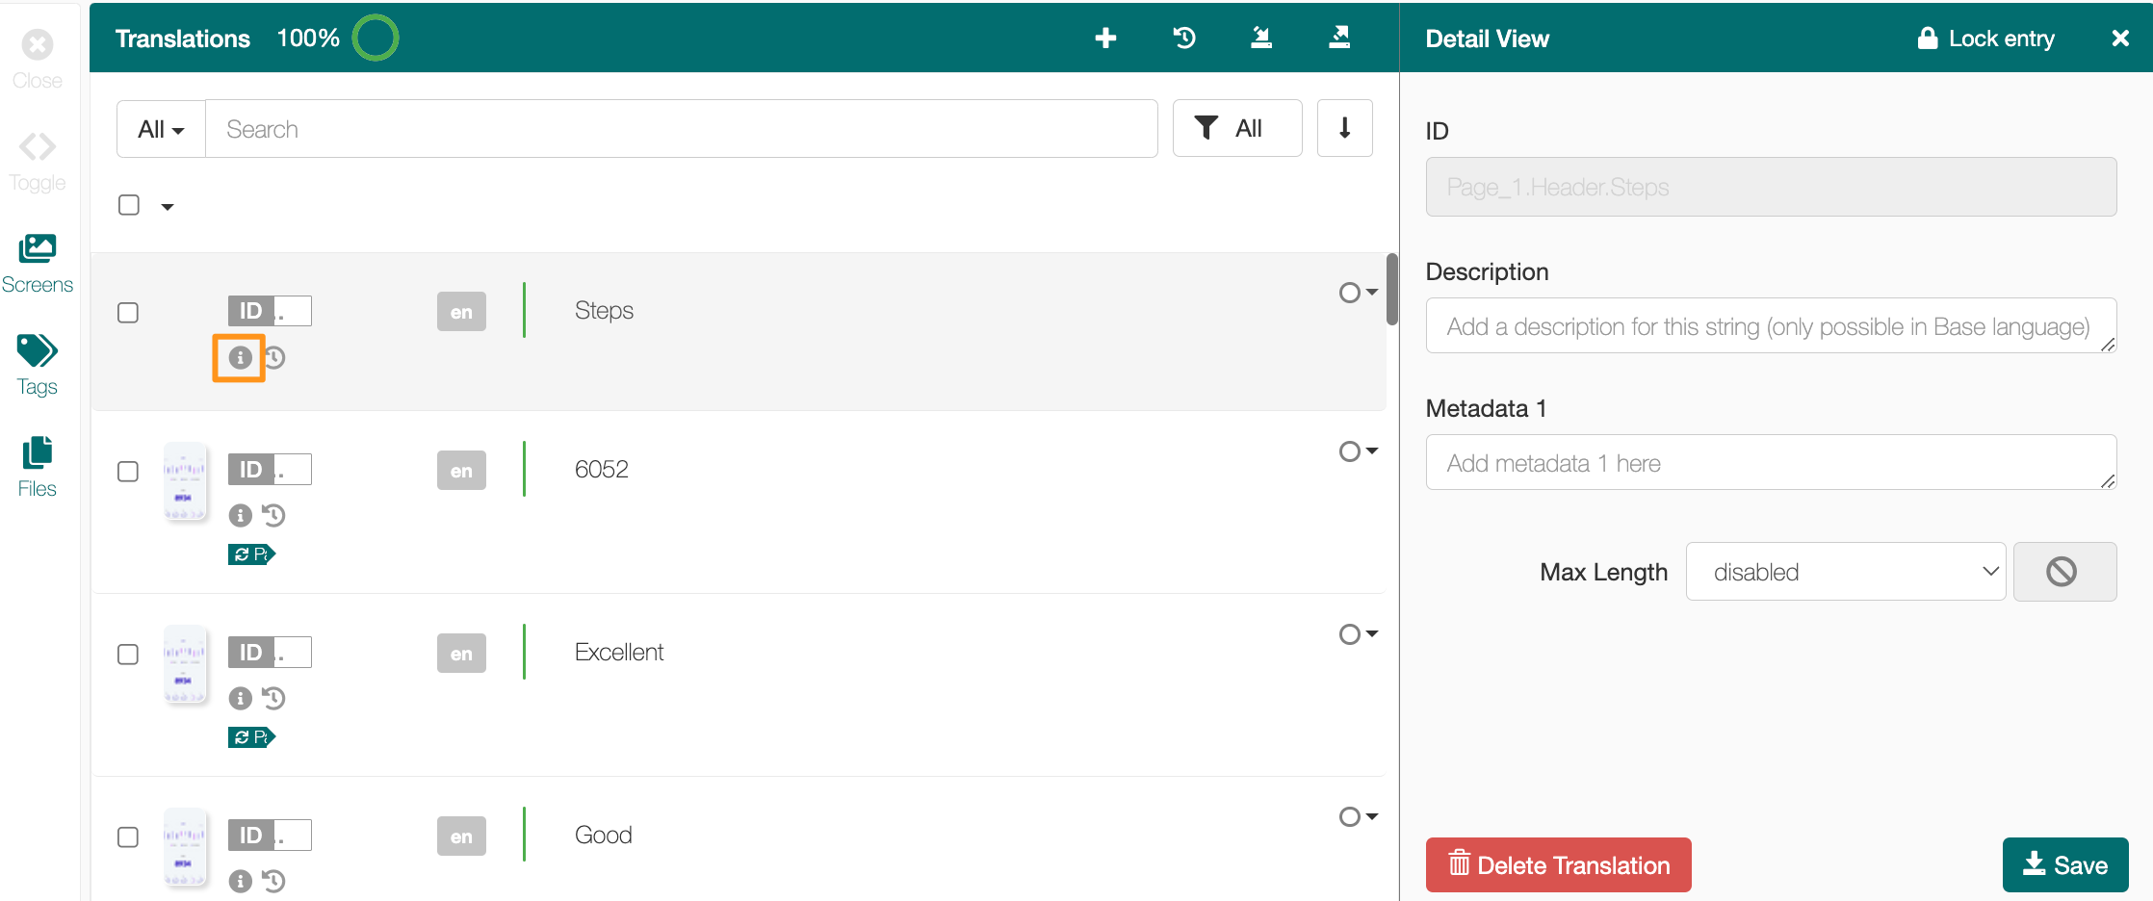Image resolution: width=2153 pixels, height=901 pixels.
Task: Click the Delete Translation button
Action: (x=1558, y=864)
